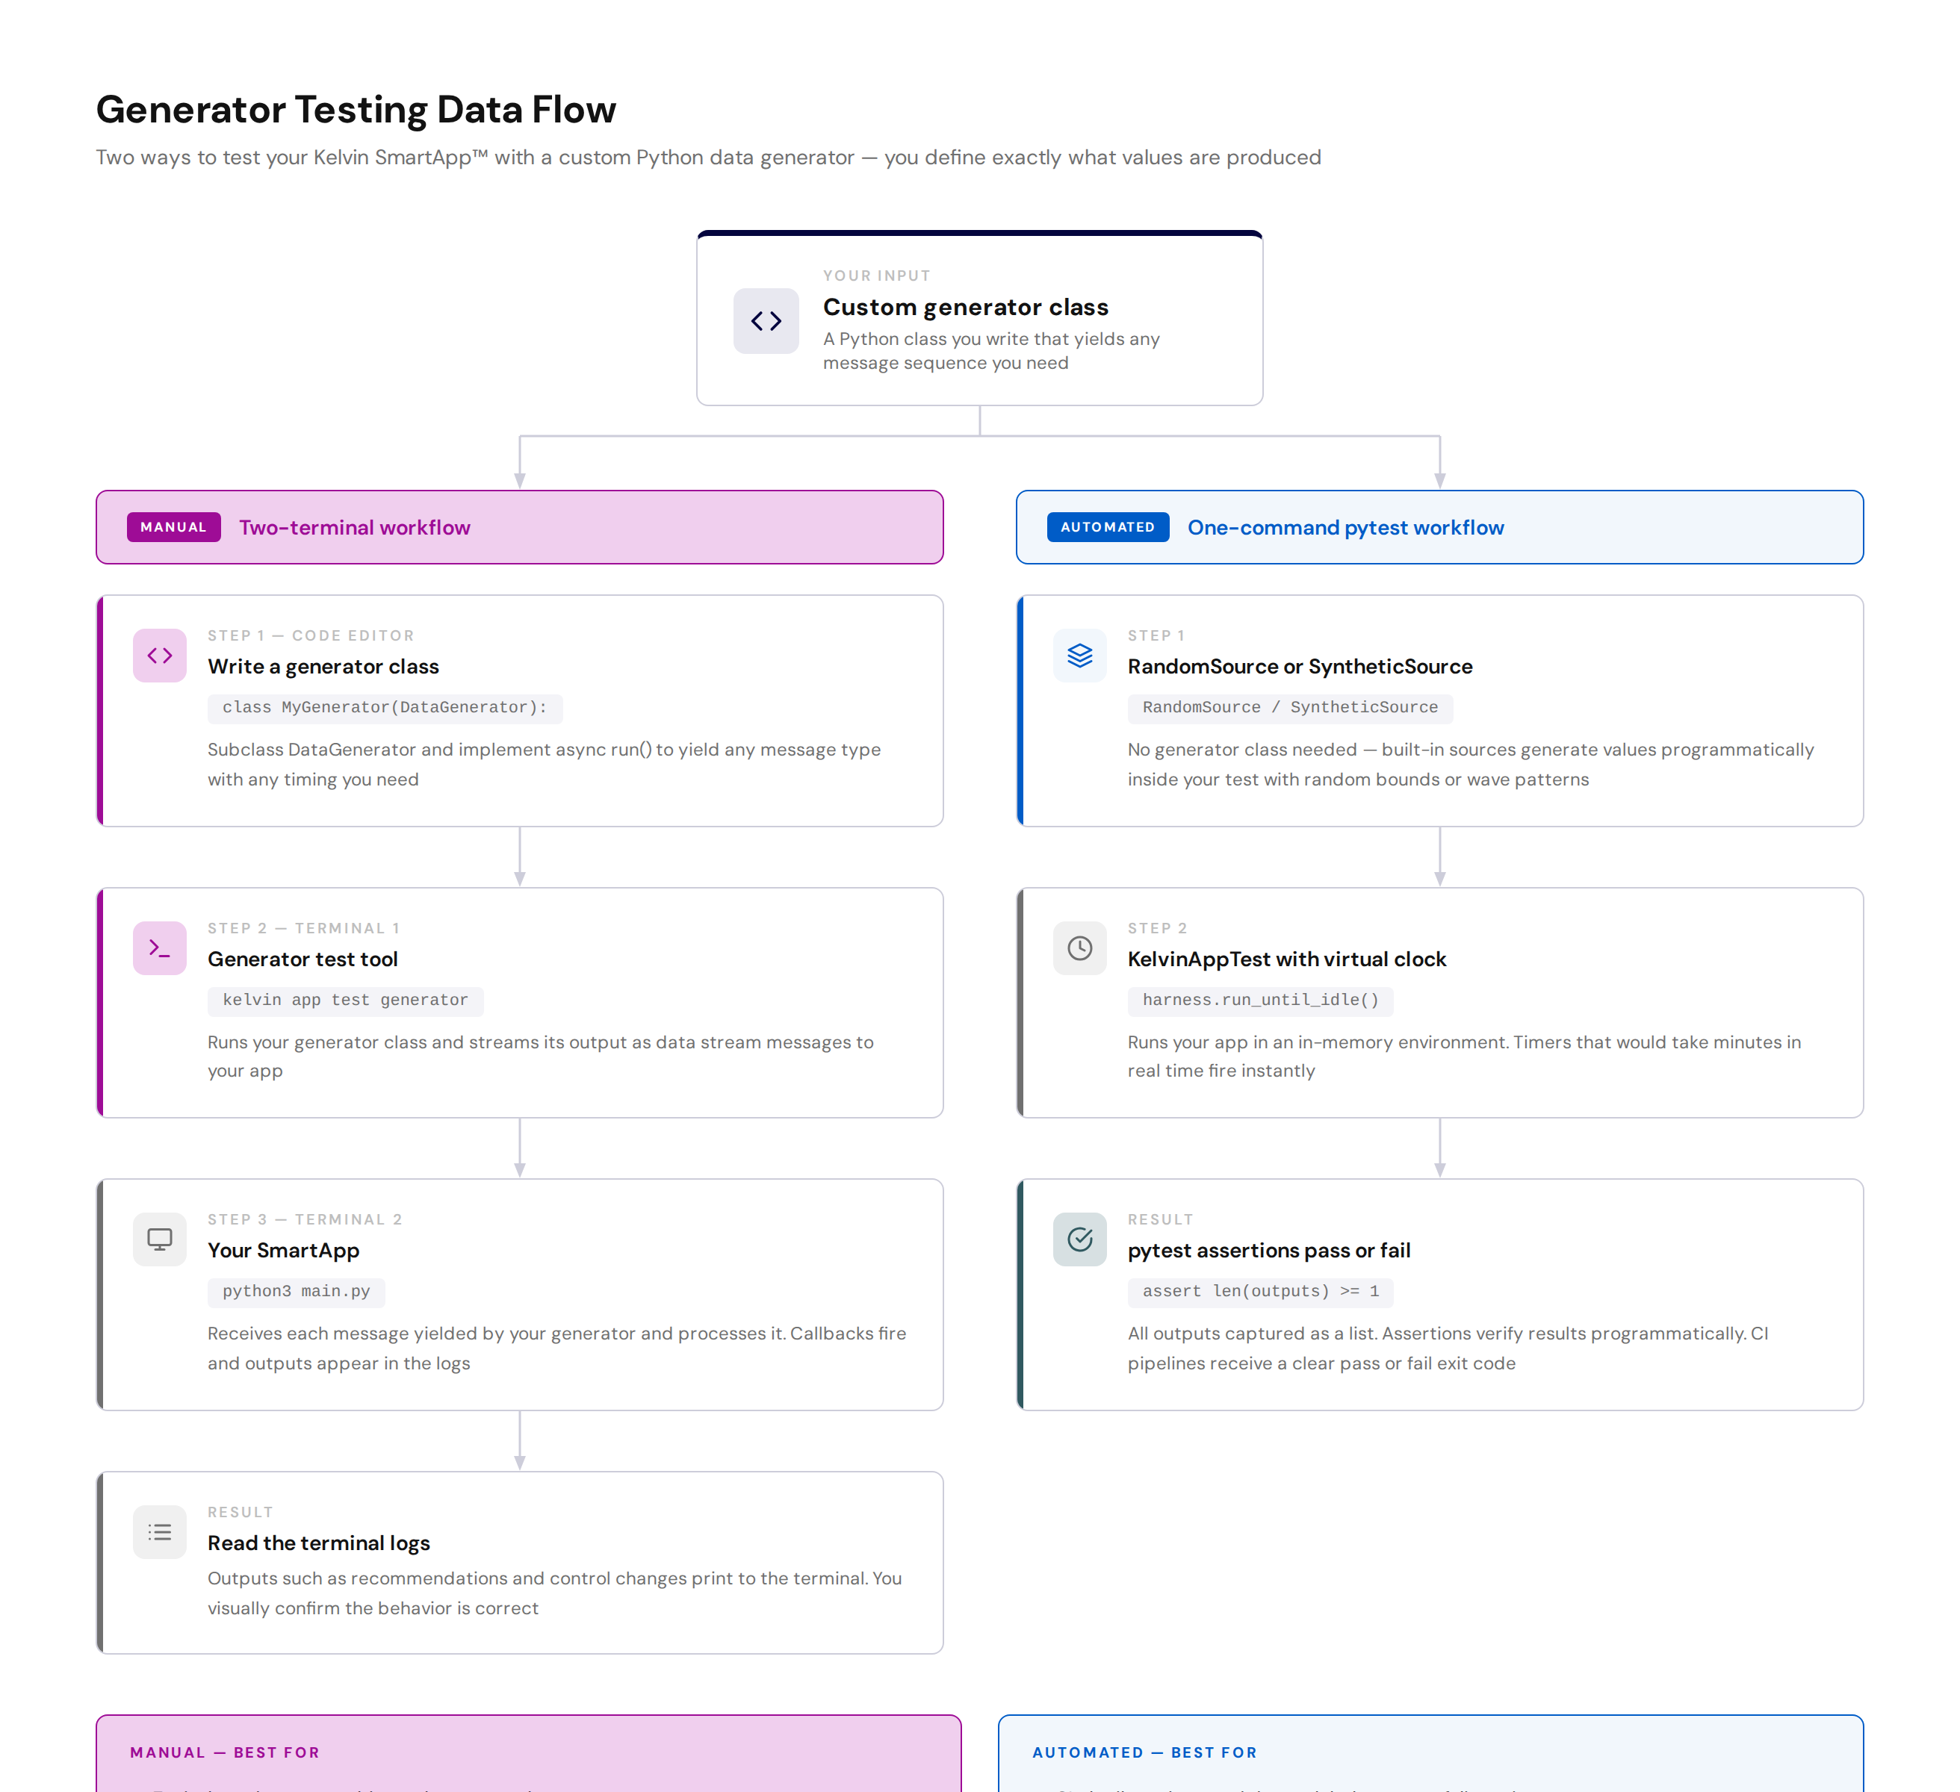Screen dimensions: 1960x1792
Task: Click the Custom generator class heading
Action: [965, 307]
